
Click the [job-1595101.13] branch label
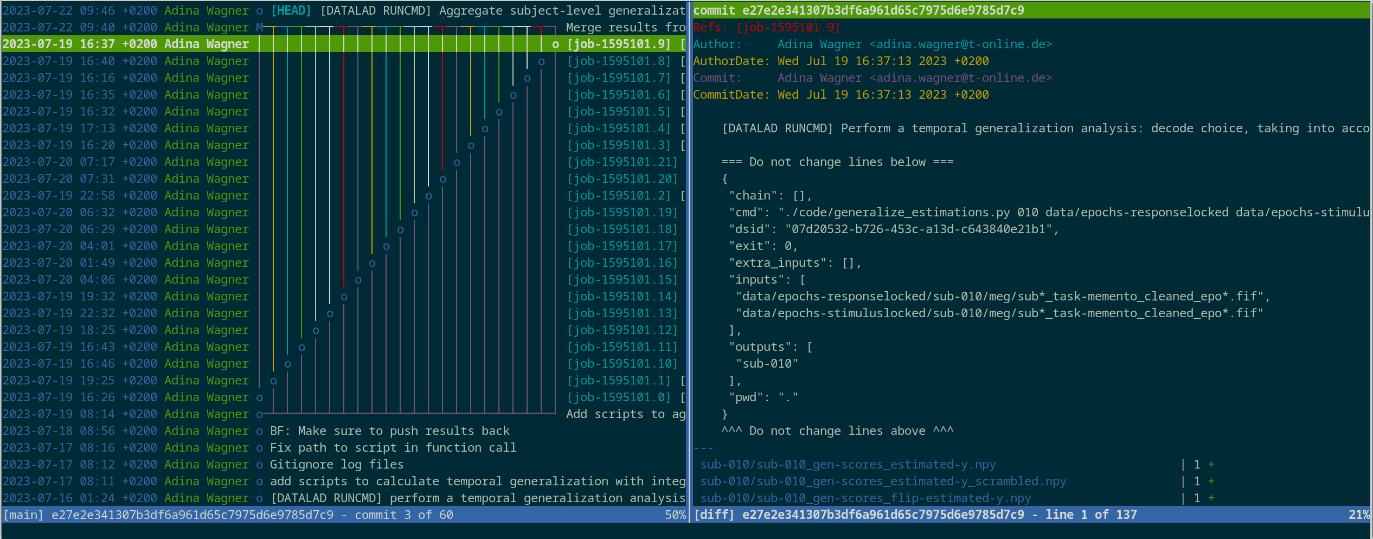(622, 313)
